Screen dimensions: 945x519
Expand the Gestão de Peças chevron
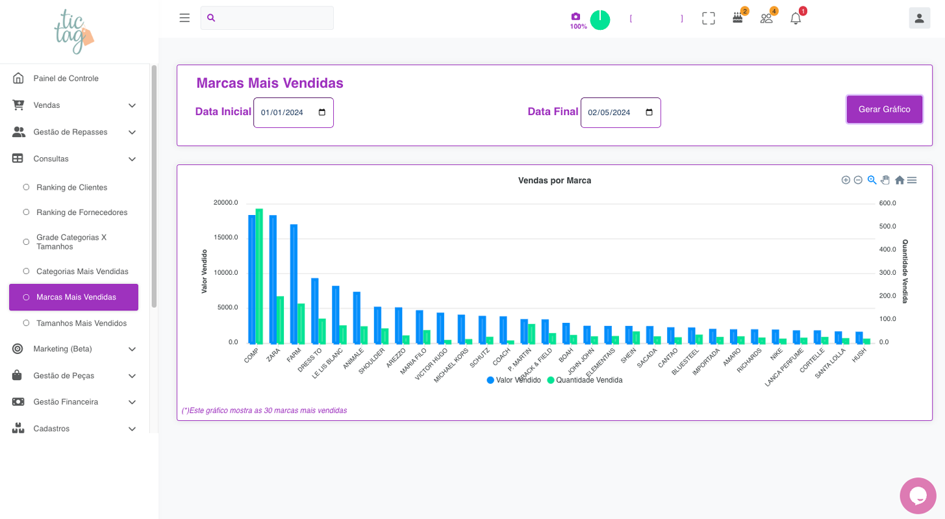132,375
